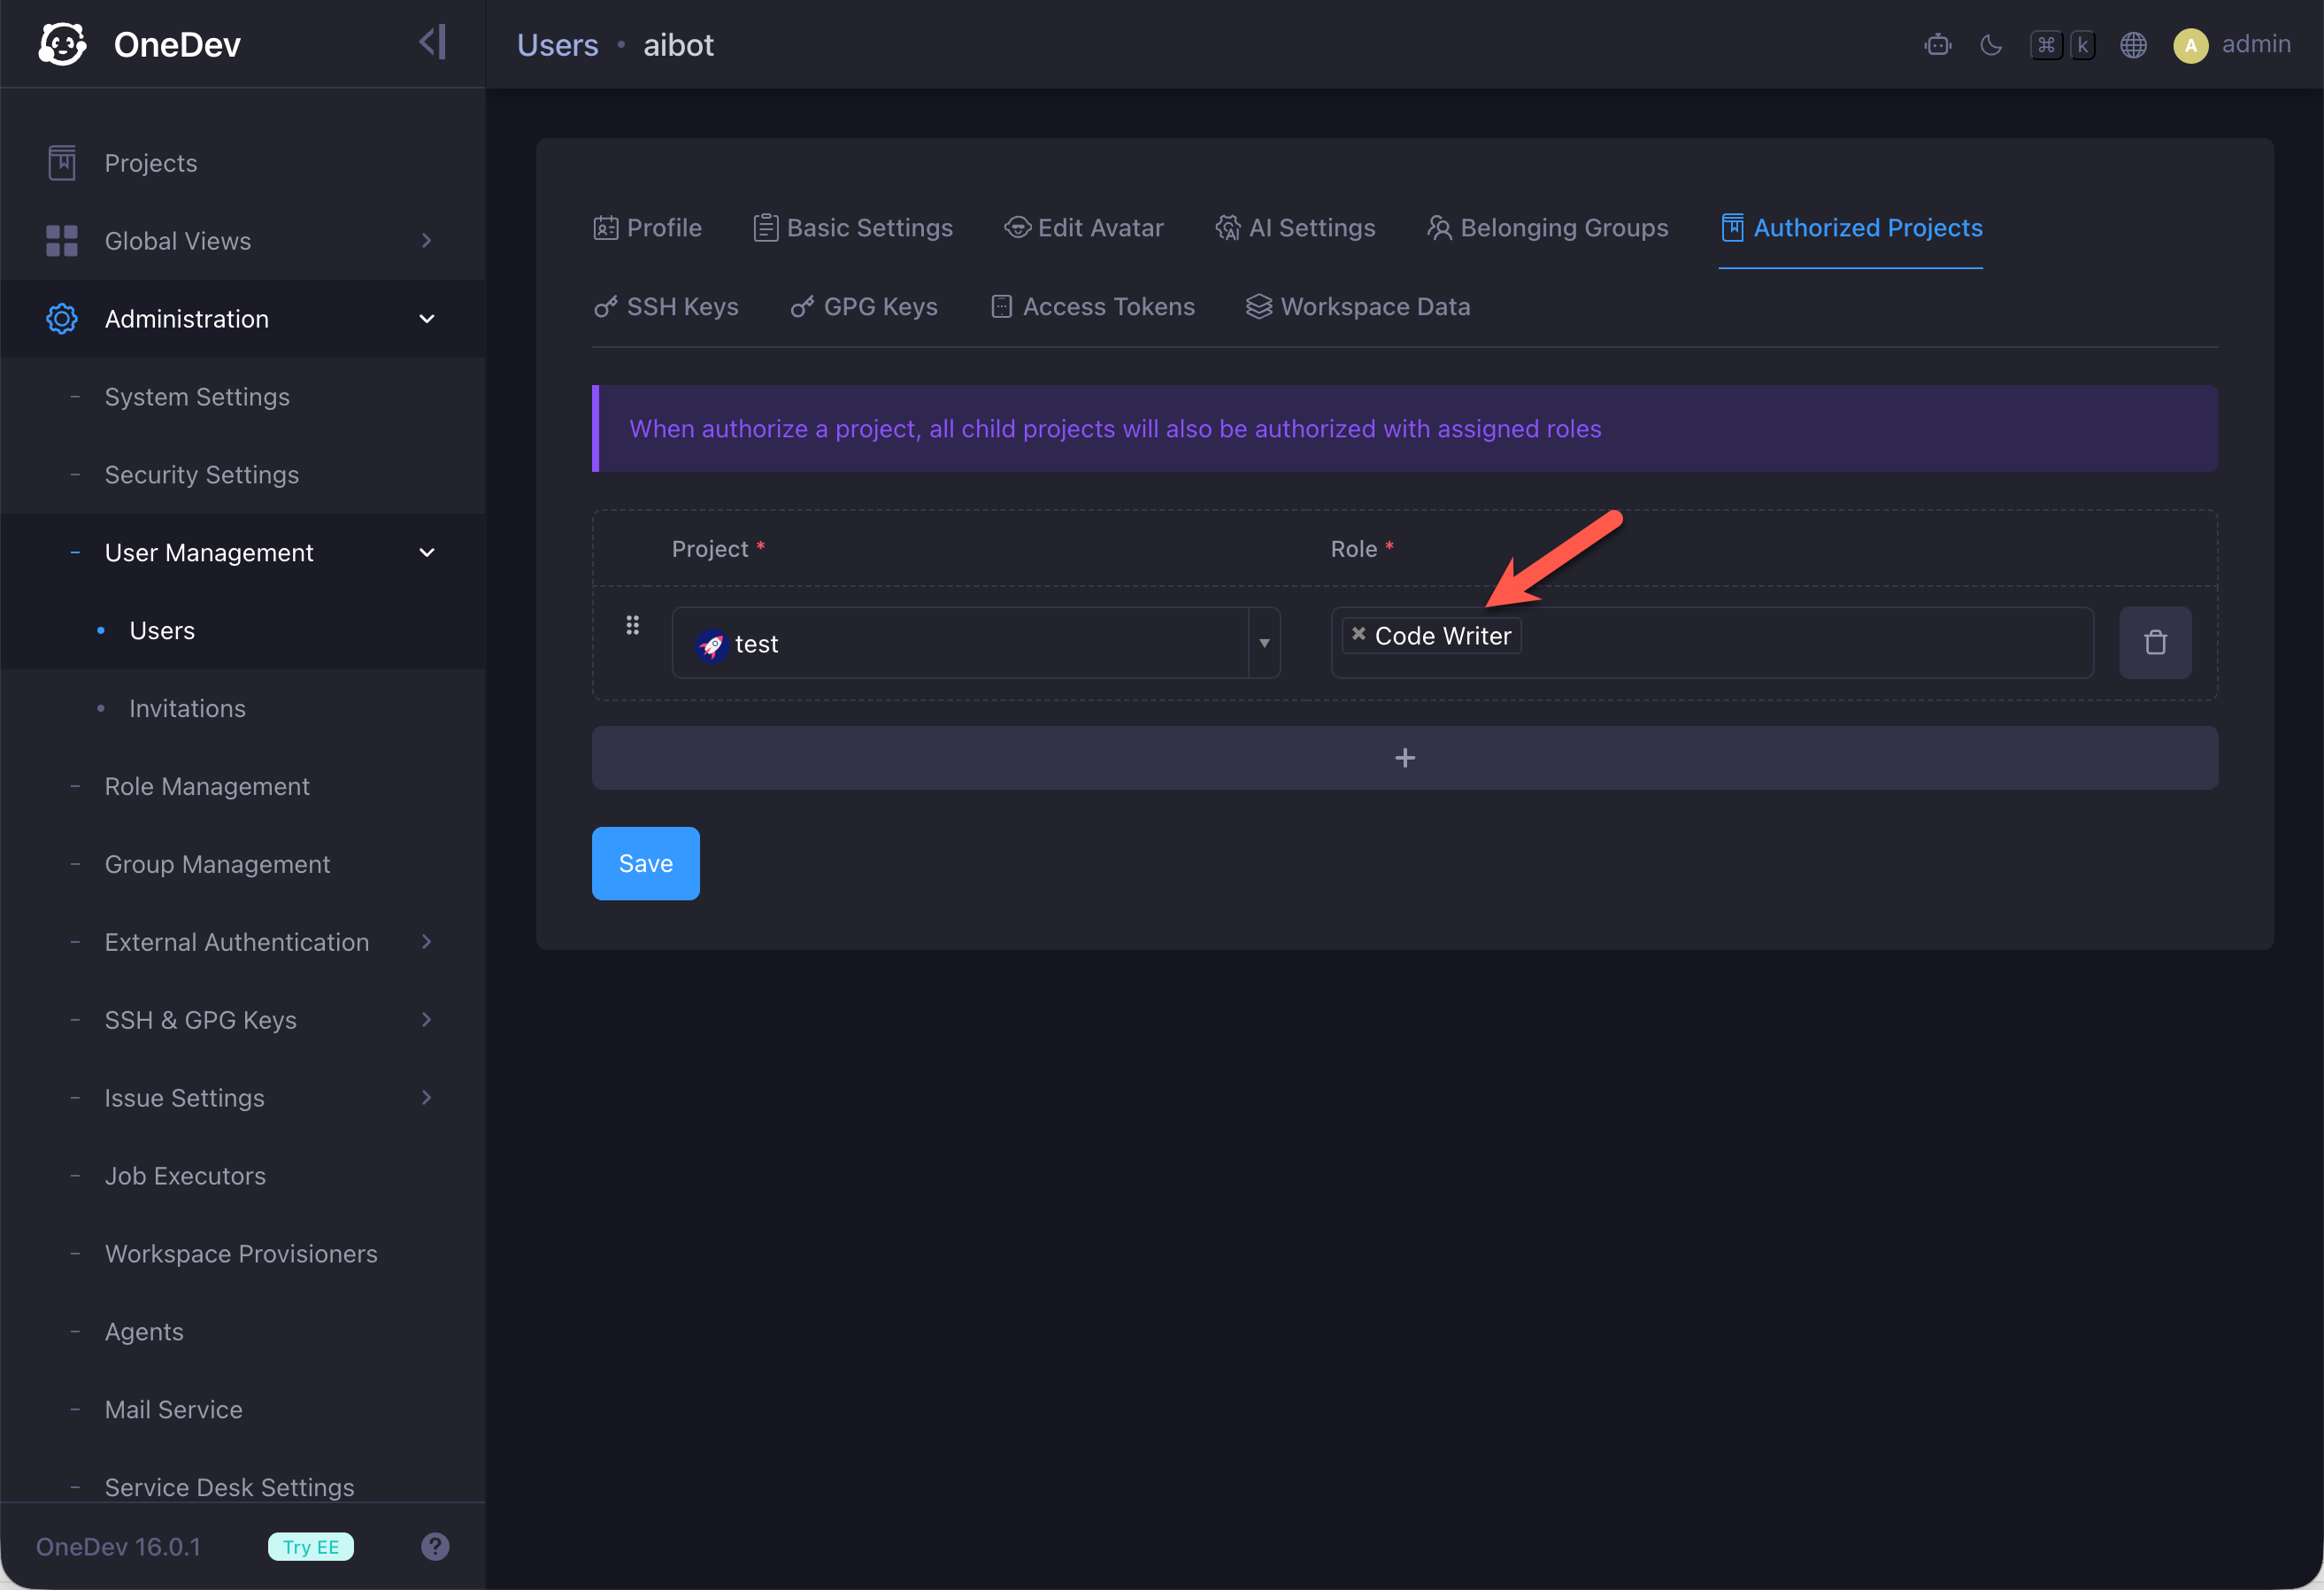Click the admin avatar
This screenshot has height=1590, width=2324.
[2190, 45]
